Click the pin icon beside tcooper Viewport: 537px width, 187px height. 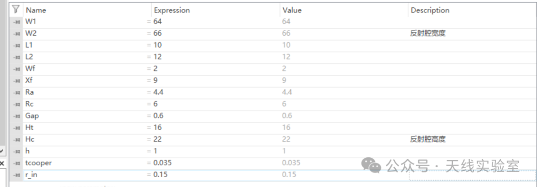16,163
